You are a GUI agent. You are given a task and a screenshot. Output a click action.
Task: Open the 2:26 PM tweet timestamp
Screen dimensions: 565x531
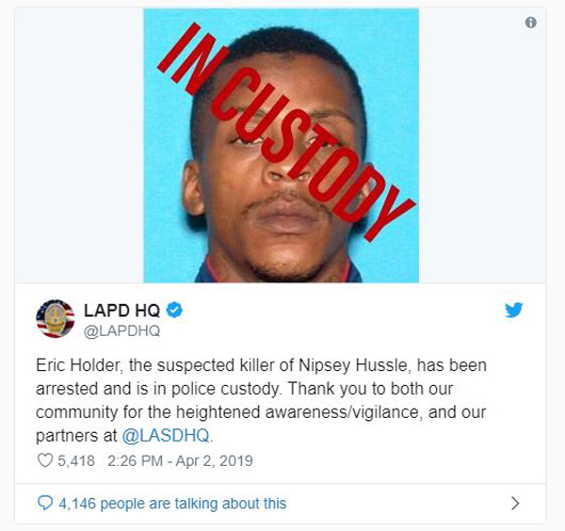pyautogui.click(x=135, y=460)
